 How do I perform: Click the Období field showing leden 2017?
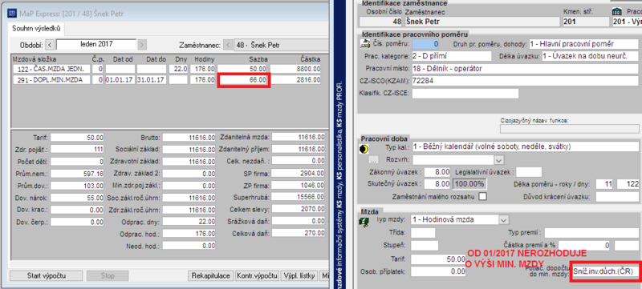(x=96, y=44)
